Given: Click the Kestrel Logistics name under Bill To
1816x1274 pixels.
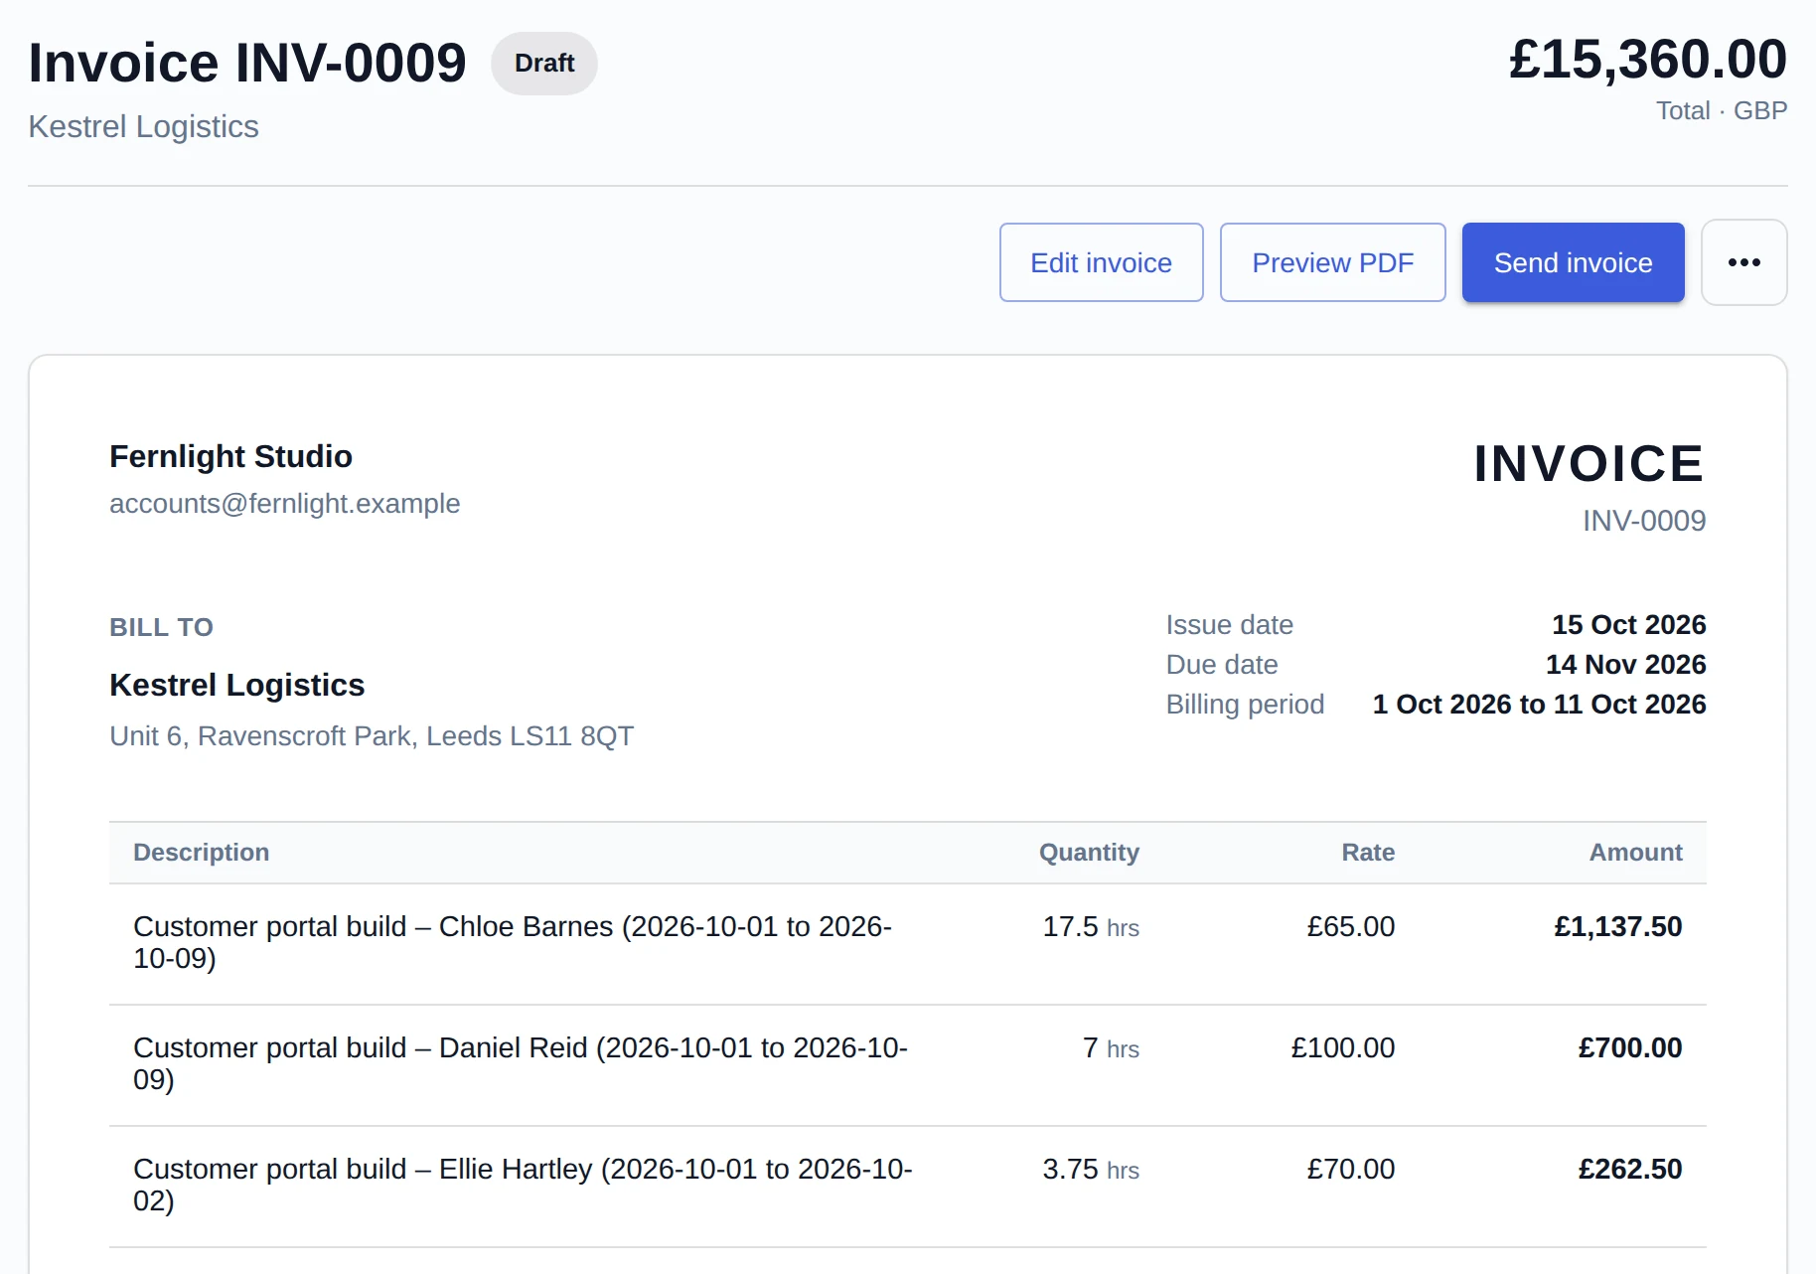Looking at the screenshot, I should [236, 685].
